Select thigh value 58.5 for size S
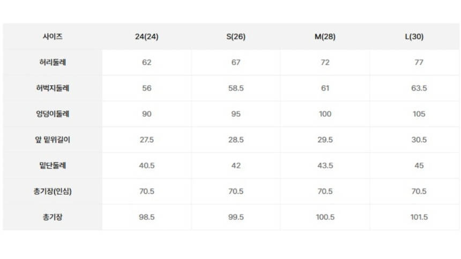This screenshot has height=259, width=461. tap(236, 88)
